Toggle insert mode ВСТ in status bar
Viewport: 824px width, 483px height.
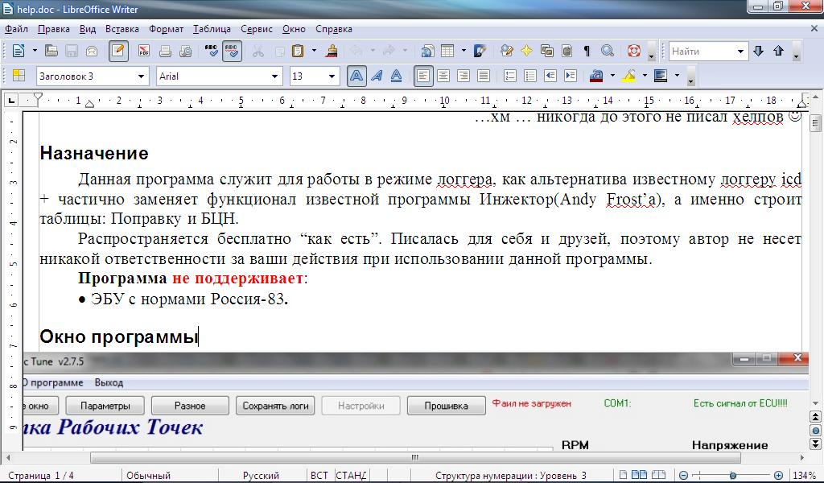[x=319, y=476]
